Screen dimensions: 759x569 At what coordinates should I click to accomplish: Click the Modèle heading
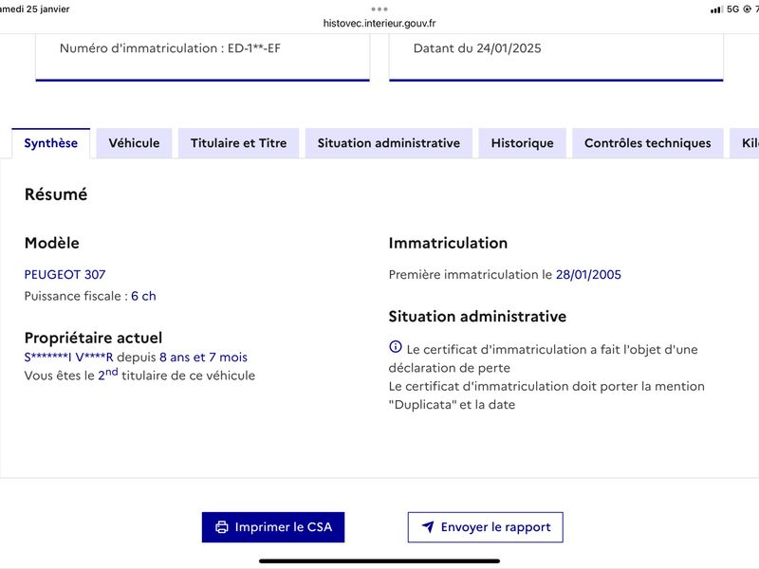52,243
